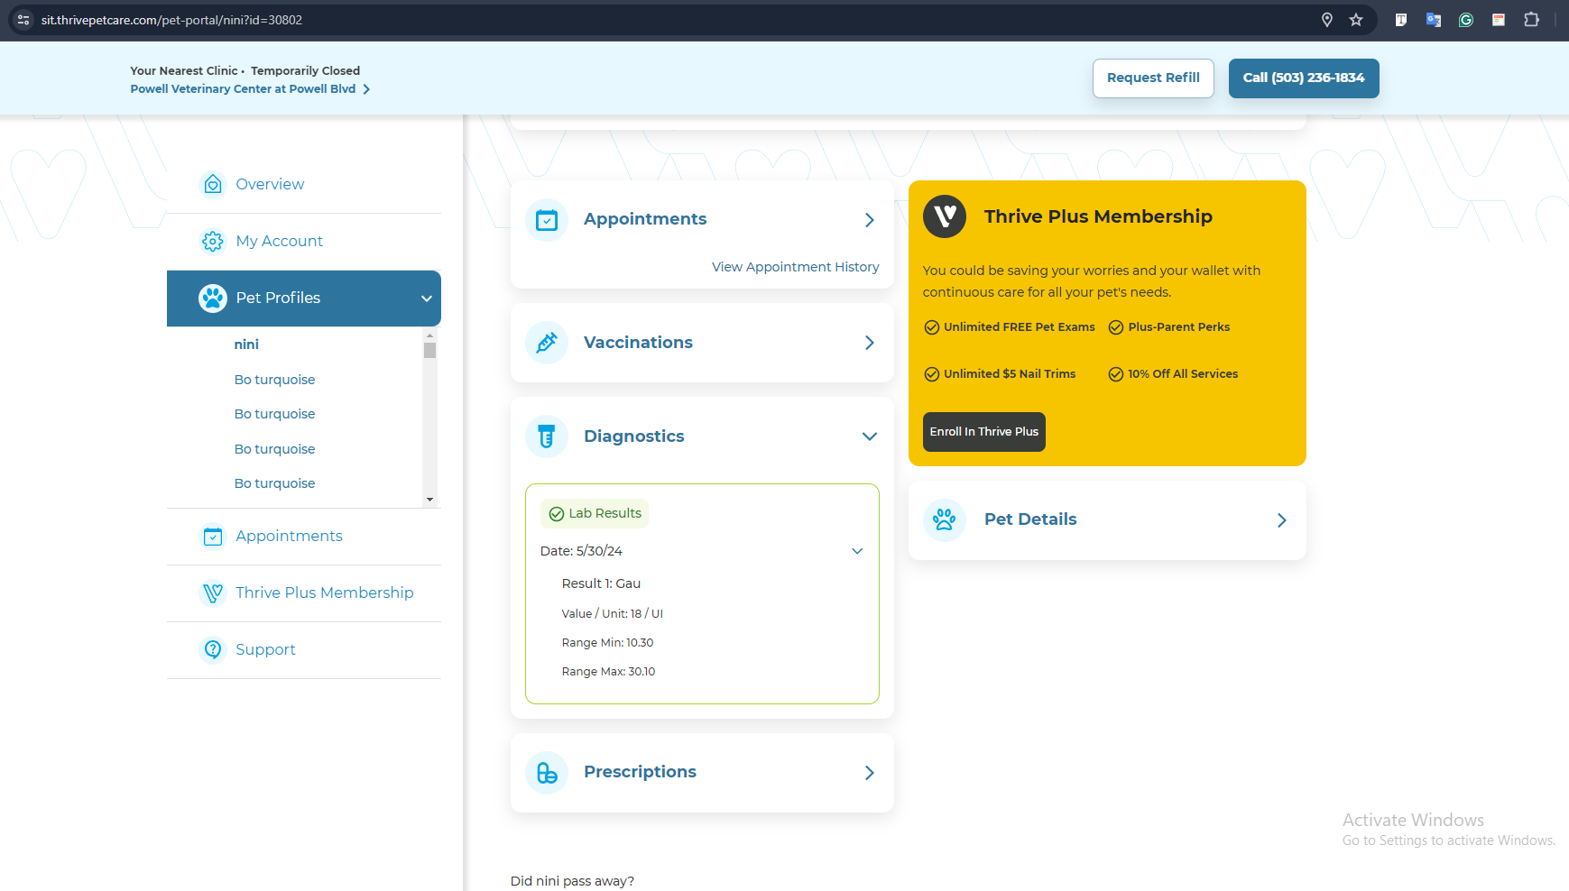The width and height of the screenshot is (1569, 891).
Task: Select the first Bo turquoise pet profile
Action: click(275, 380)
